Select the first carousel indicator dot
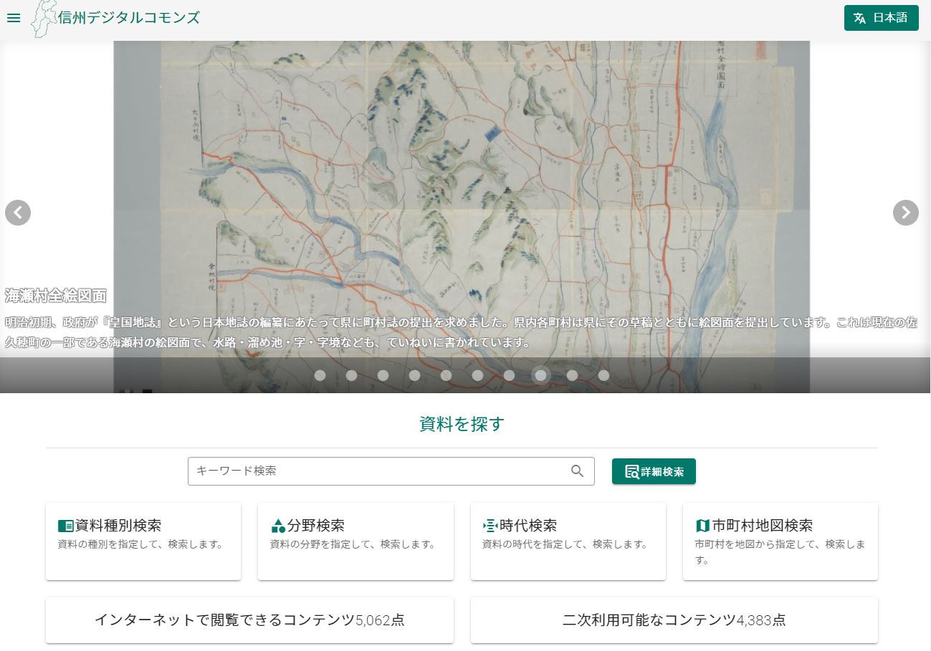The image size is (931, 651). [320, 375]
